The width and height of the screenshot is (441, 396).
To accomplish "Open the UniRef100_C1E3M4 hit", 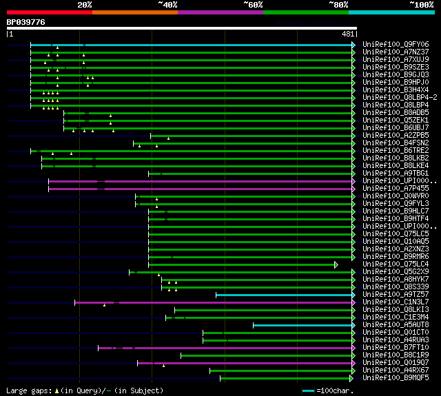I will pyautogui.click(x=396, y=317).
